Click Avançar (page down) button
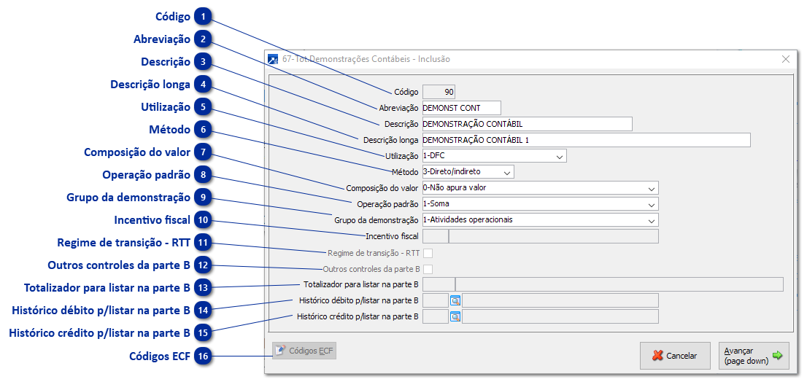 pos(754,356)
